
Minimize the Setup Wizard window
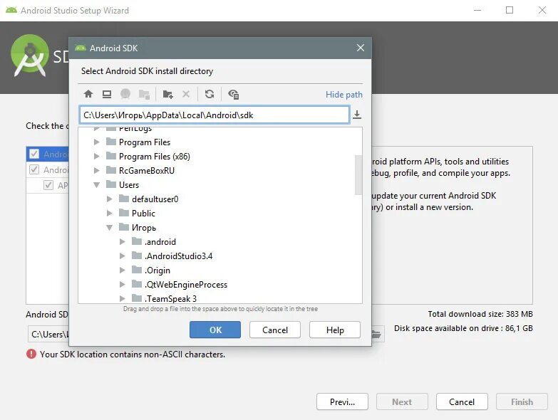pyautogui.click(x=477, y=10)
